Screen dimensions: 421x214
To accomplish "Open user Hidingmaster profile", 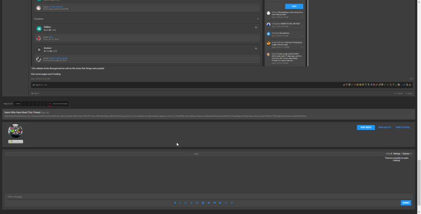I will click(x=247, y=116).
